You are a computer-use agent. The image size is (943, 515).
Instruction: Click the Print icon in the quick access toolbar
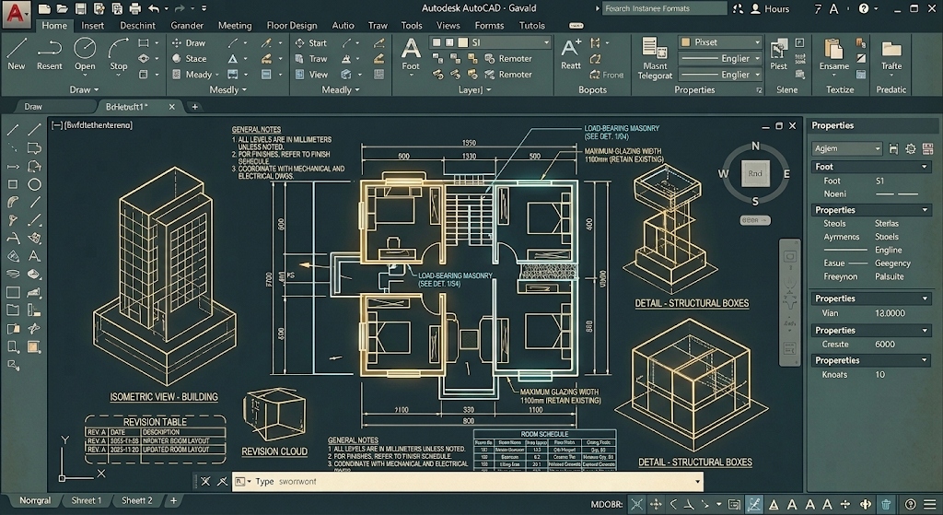[135, 8]
